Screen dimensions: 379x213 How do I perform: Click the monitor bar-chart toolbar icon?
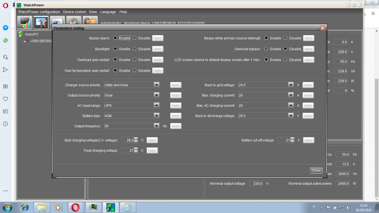tap(24, 22)
